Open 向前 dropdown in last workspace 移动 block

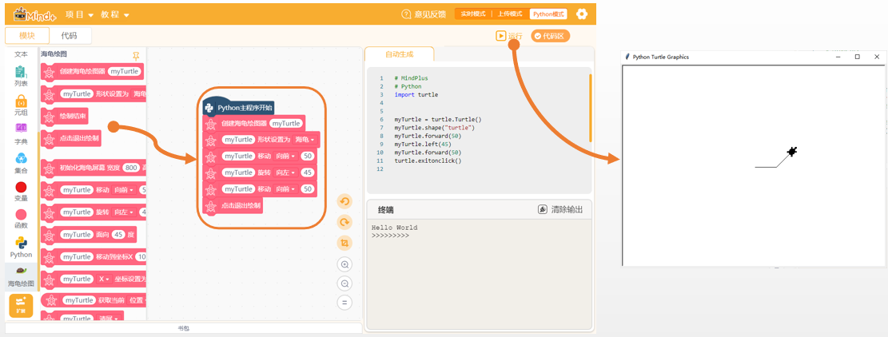pyautogui.click(x=285, y=188)
